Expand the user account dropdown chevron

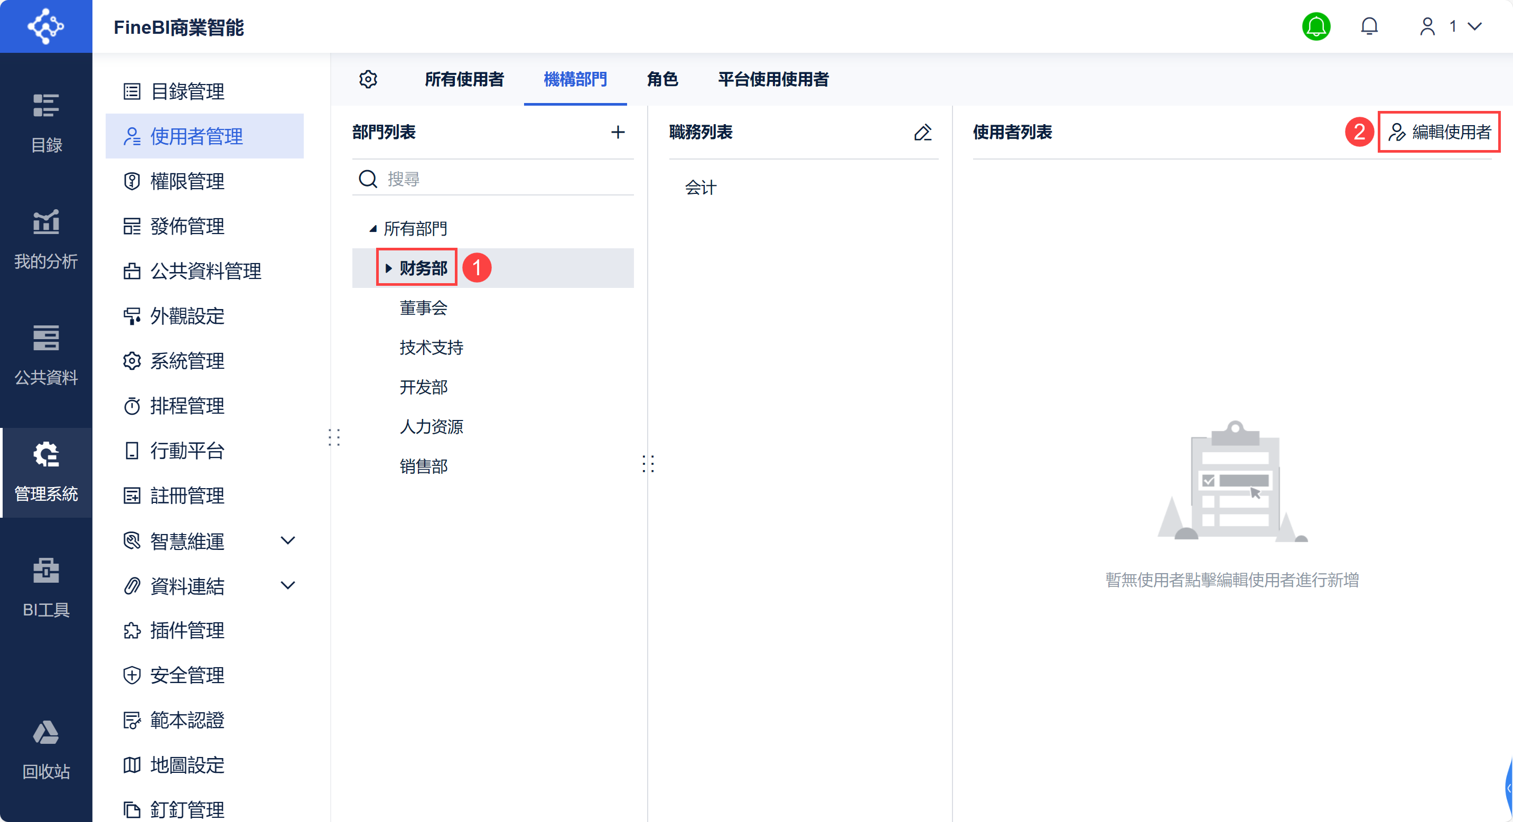[1475, 26]
